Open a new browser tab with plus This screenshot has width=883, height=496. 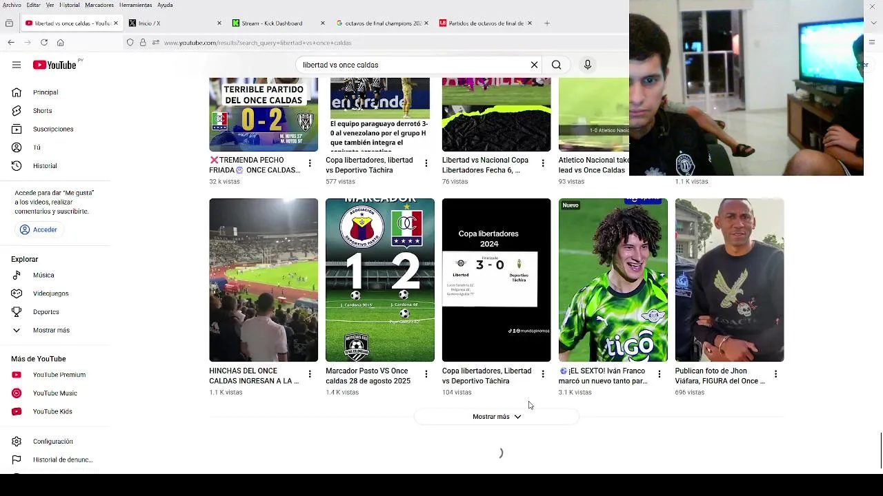click(x=547, y=23)
